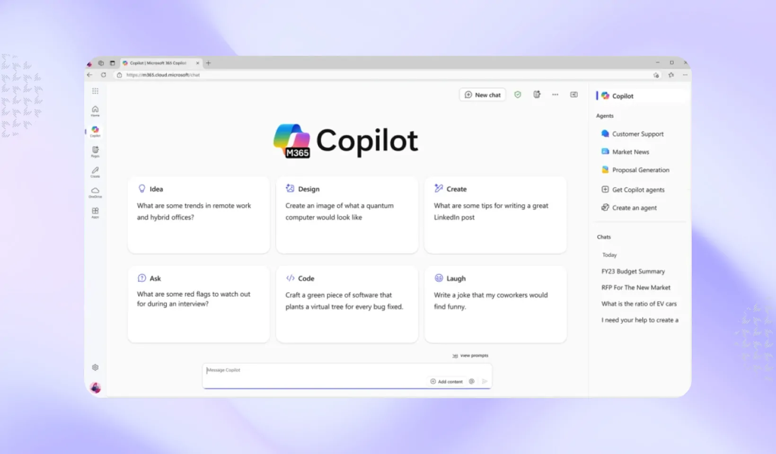
Task: Expand view prompts below the suggestion cards
Action: point(470,355)
